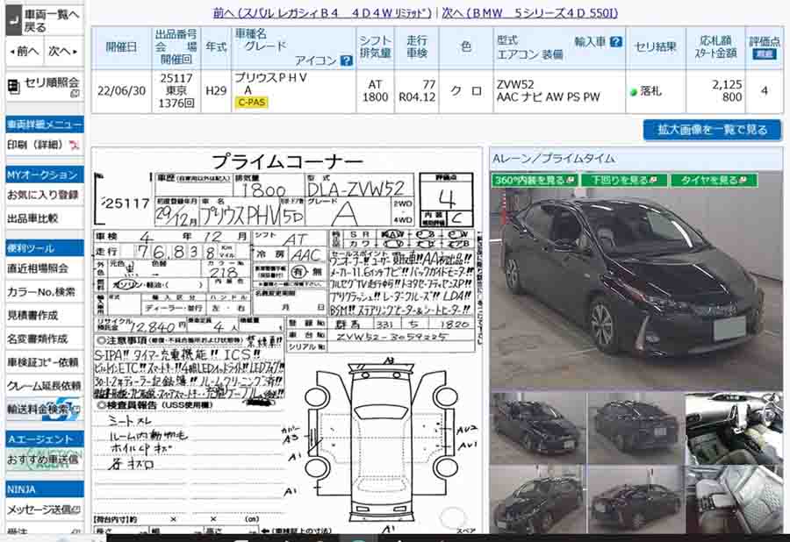
Task: Open タイヤを見る tire view
Action: [715, 180]
